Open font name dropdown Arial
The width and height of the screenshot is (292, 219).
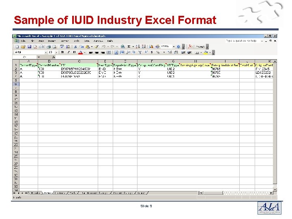(x=46, y=52)
